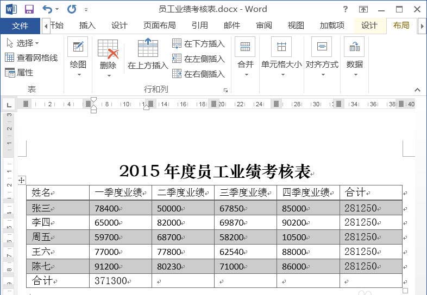Open table Properties (属性)

[20, 72]
